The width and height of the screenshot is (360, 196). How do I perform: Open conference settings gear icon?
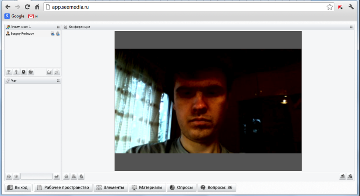[67, 176]
